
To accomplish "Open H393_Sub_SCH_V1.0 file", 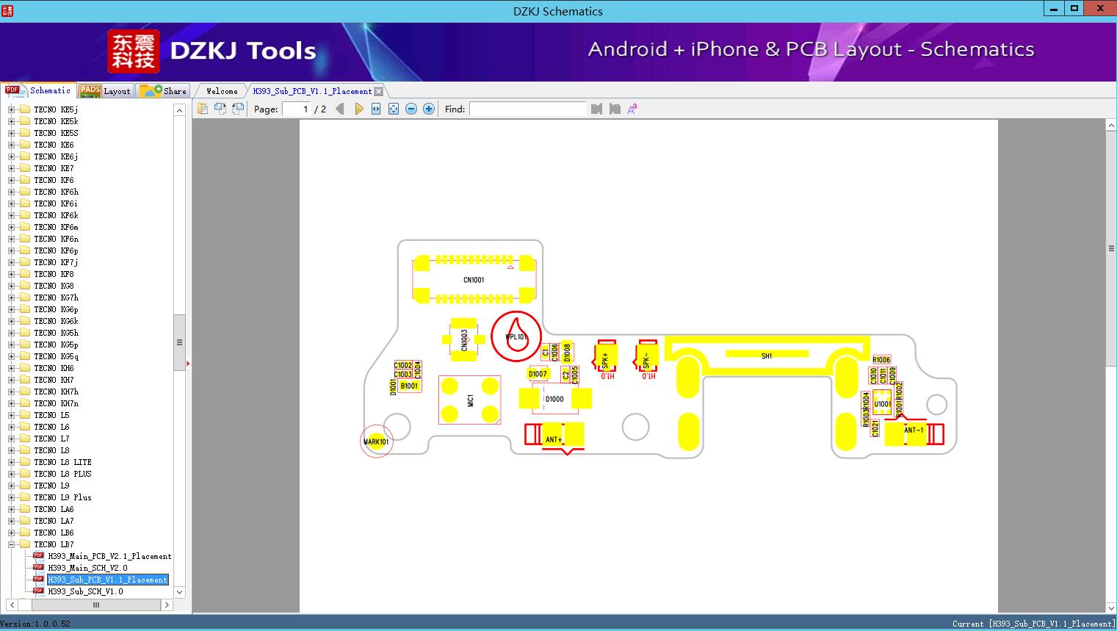I will tap(85, 591).
